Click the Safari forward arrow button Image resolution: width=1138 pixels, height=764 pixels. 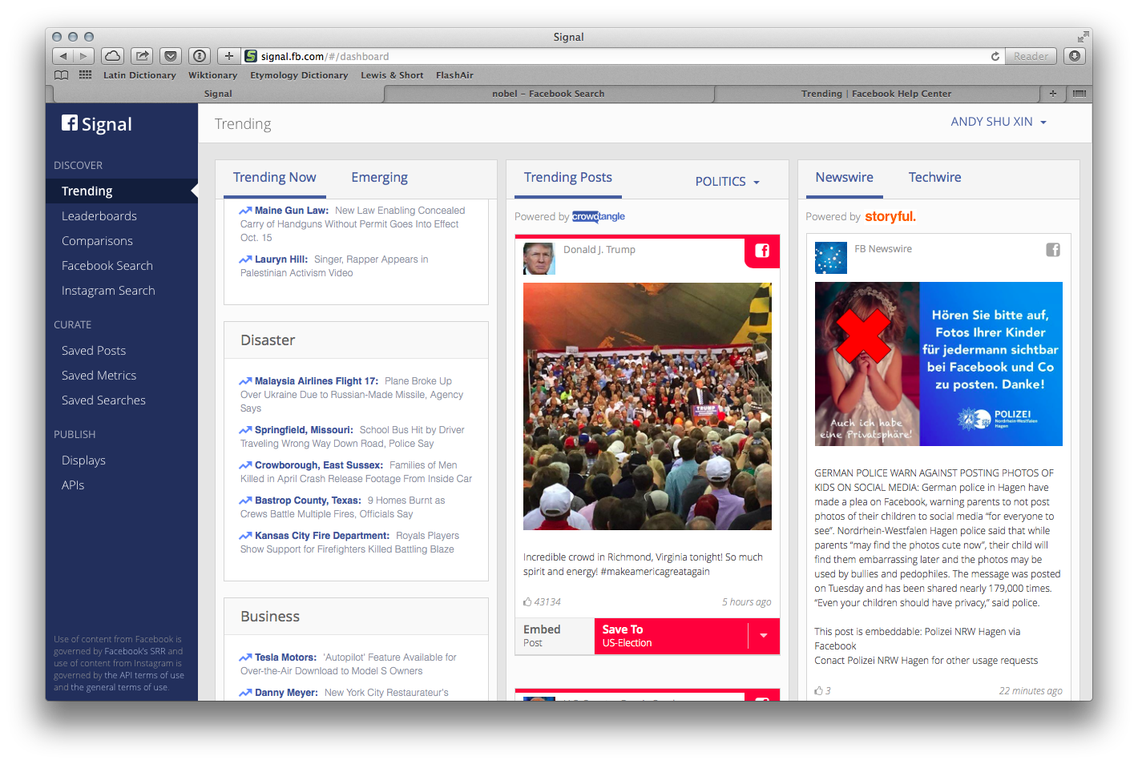84,56
